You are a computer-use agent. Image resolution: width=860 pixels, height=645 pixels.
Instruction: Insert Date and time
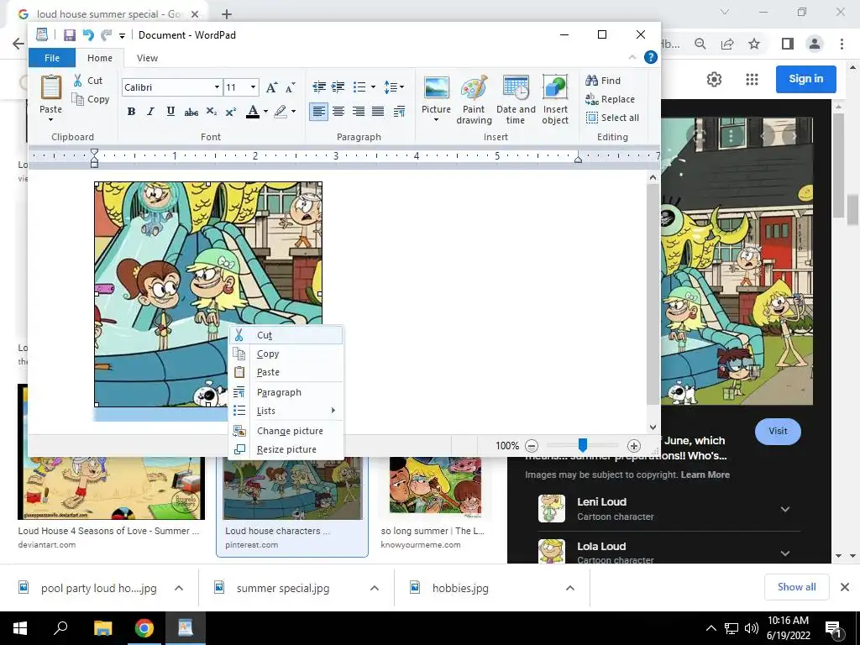[516, 99]
